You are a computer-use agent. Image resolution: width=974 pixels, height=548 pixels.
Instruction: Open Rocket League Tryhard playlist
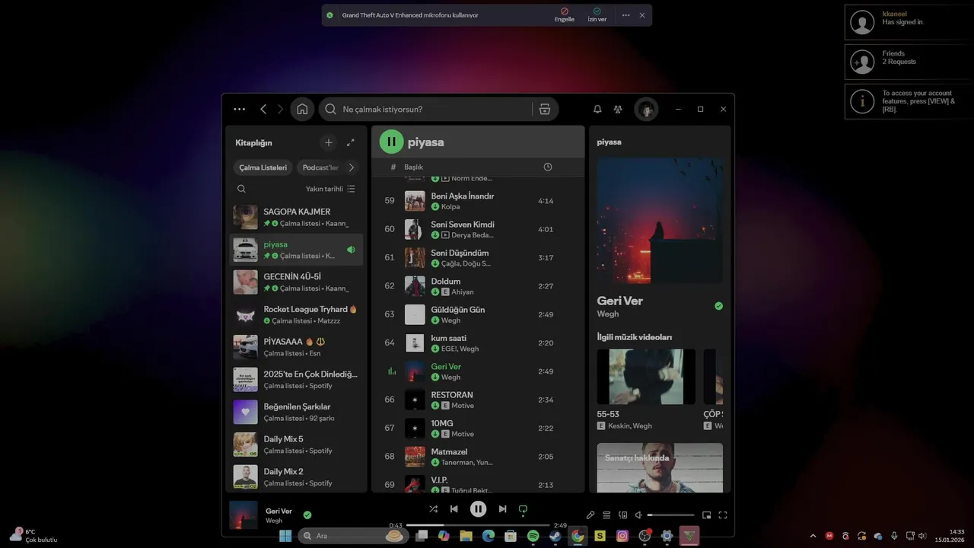pyautogui.click(x=297, y=314)
